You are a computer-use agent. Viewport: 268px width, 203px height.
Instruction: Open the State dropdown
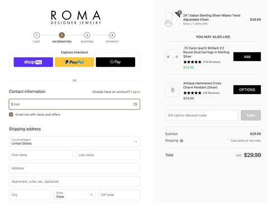click(74, 195)
